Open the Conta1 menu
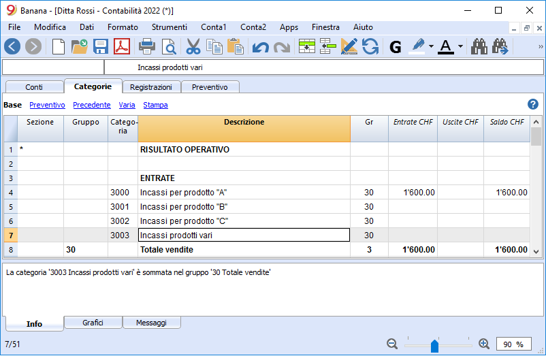This screenshot has height=356, width=546. click(214, 27)
